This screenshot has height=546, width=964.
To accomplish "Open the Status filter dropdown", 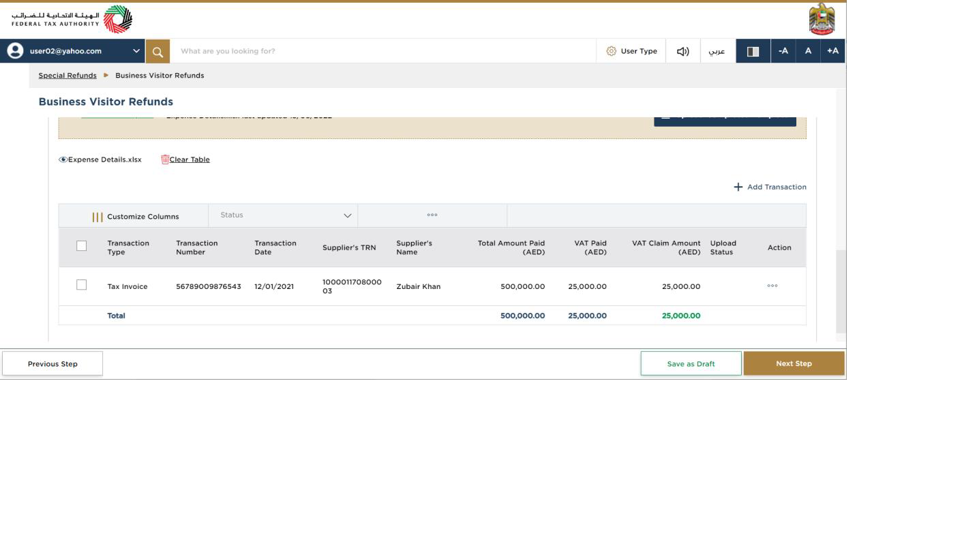I will (283, 215).
